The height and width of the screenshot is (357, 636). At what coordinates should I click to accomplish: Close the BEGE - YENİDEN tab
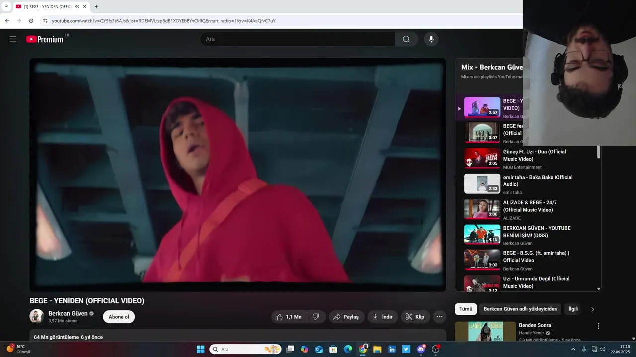(85, 6)
